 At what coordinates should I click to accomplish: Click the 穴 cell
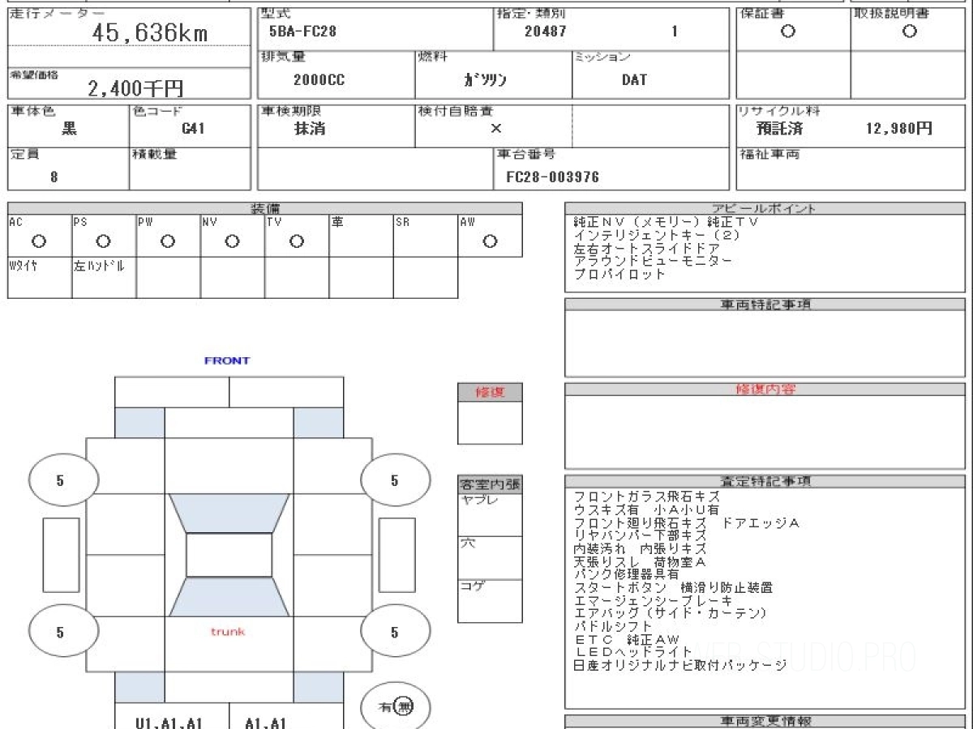coord(490,557)
